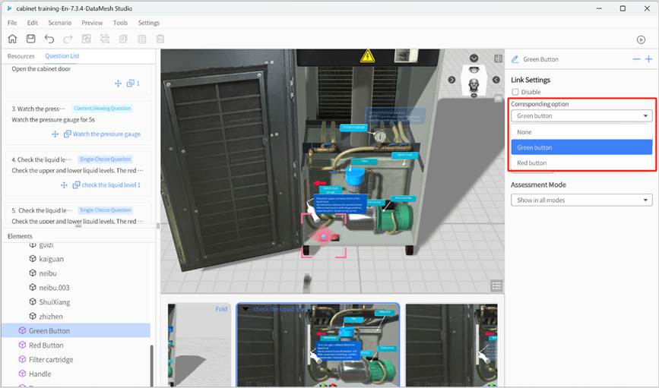
Task: Click the minus icon beside the Green Button title
Action: [636, 59]
